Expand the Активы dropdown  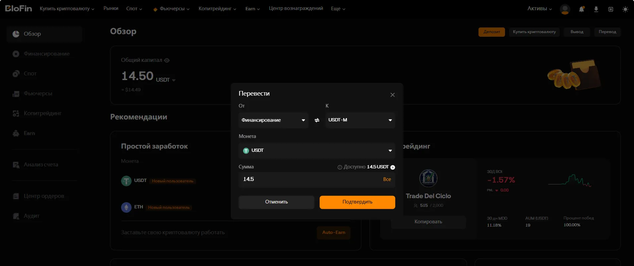point(540,9)
